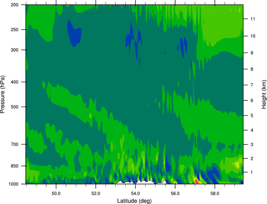This screenshot has height=204, width=267.
Task: Click the 54.0 latitude tick label
Action: pyautogui.click(x=135, y=194)
